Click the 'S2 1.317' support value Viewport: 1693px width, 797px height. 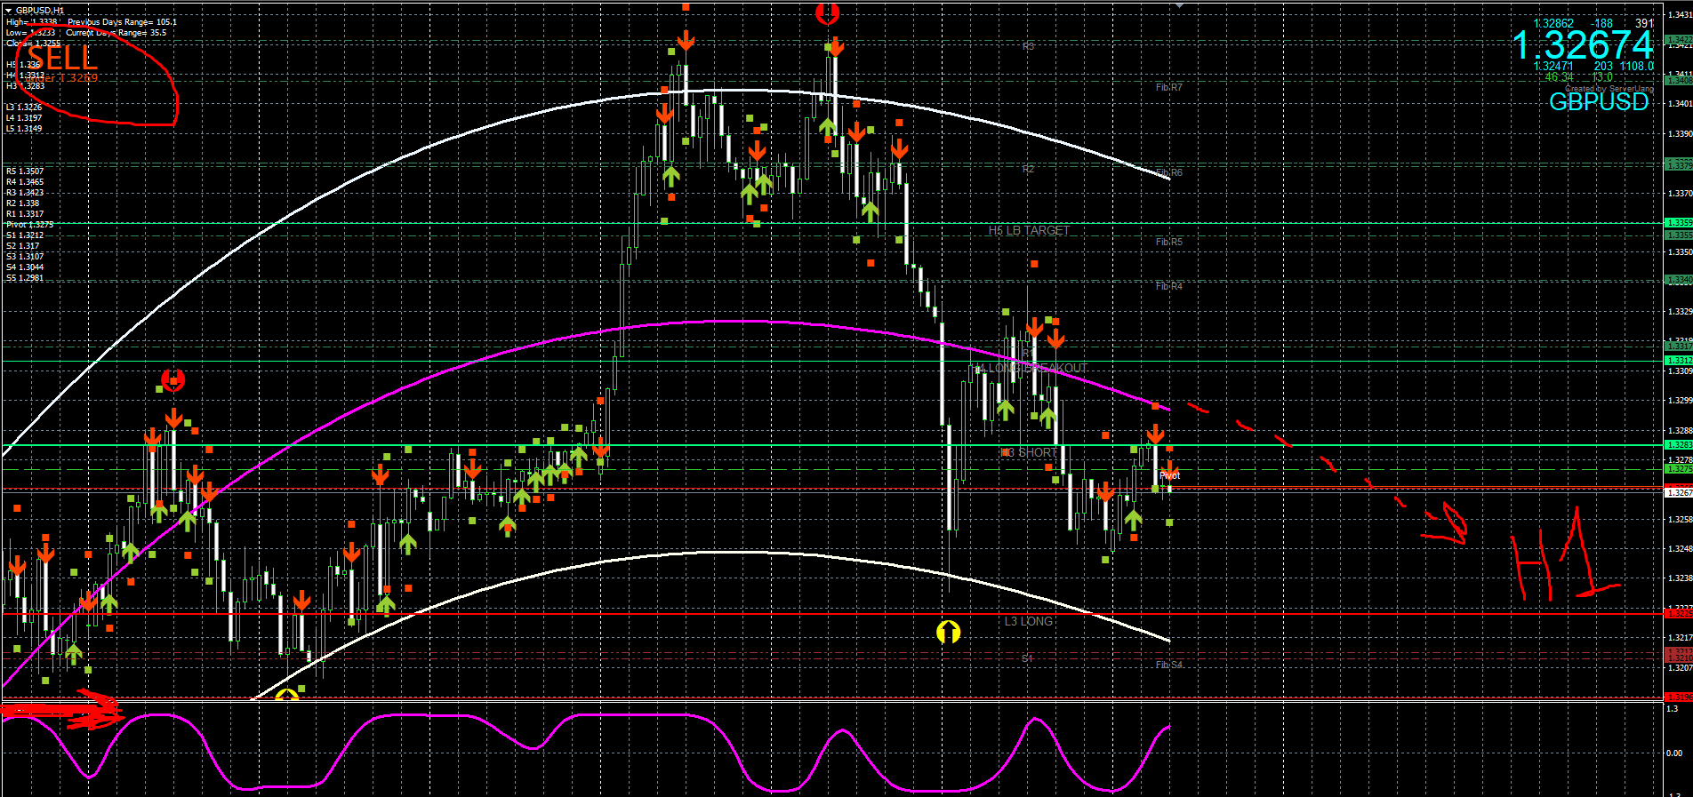(23, 246)
